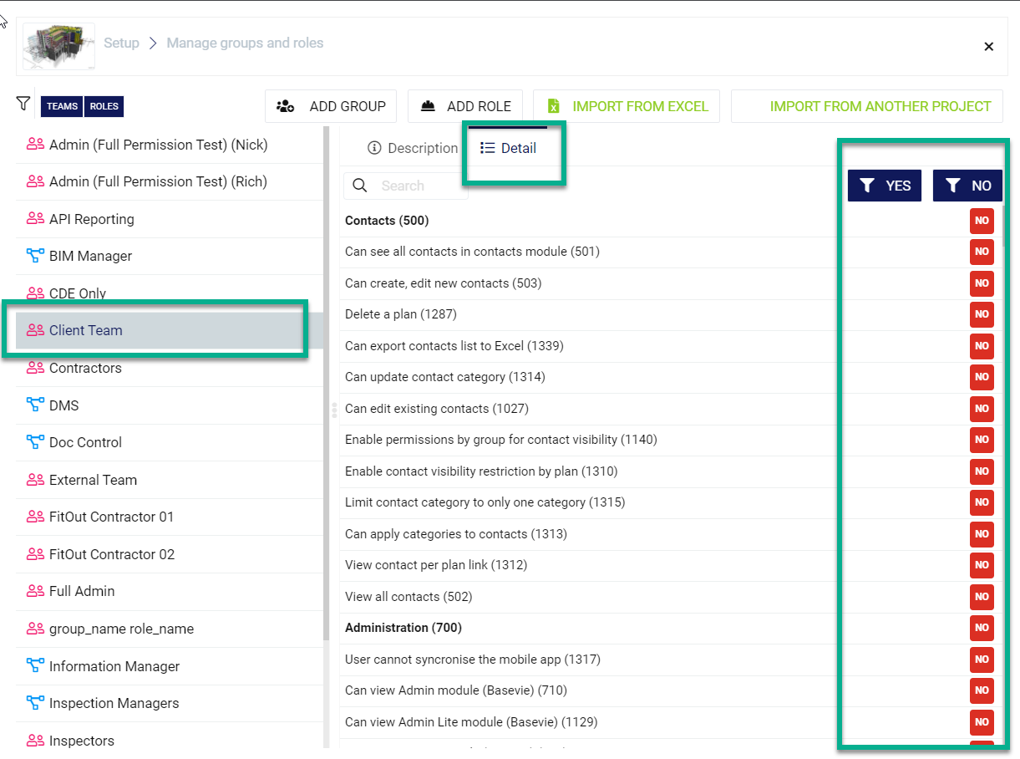
Task: Filter permissions by YES
Action: (884, 186)
